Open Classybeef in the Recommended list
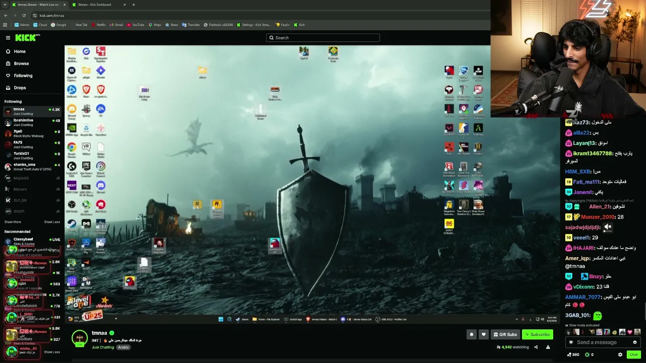646x363 pixels. click(32, 241)
